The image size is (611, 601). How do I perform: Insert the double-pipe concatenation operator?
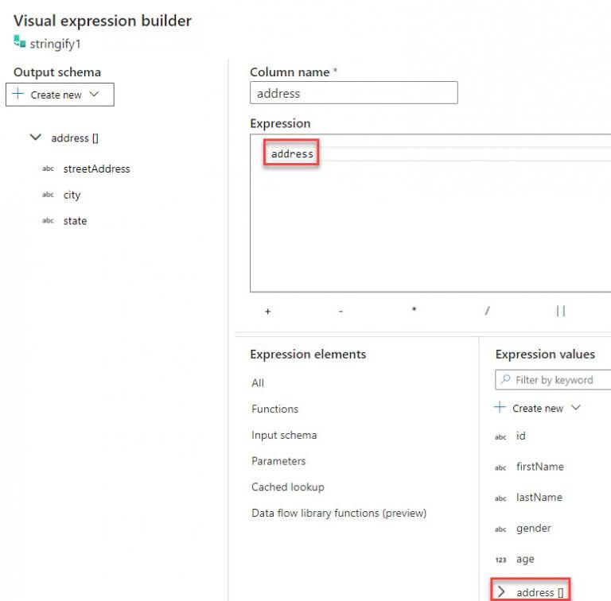pyautogui.click(x=560, y=312)
